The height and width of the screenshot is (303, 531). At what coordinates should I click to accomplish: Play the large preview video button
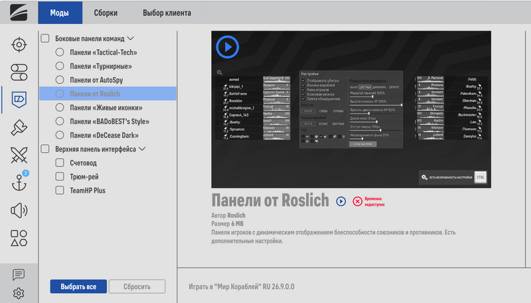pos(228,47)
